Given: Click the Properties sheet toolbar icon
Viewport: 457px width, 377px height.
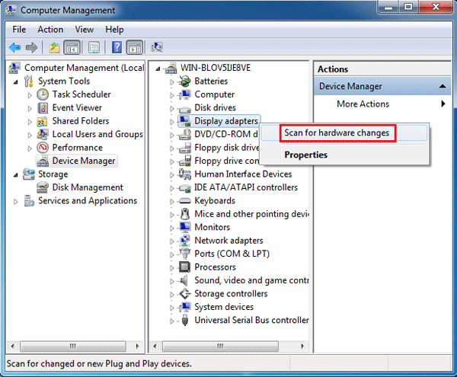Looking at the screenshot, I should click(x=94, y=47).
